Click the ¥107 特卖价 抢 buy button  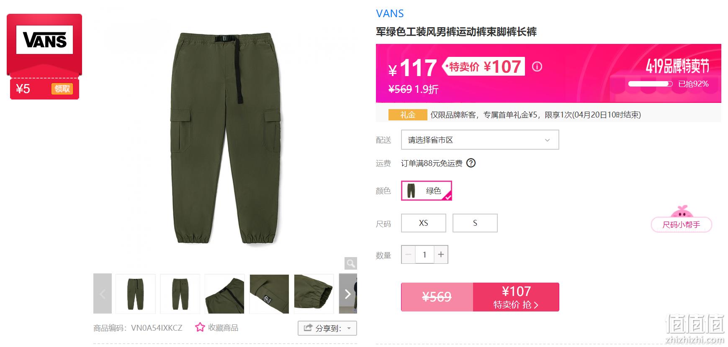(x=516, y=297)
